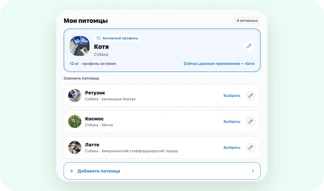This screenshot has height=191, width=324.
Task: Open Латте's avatar photo
Action: (75, 147)
